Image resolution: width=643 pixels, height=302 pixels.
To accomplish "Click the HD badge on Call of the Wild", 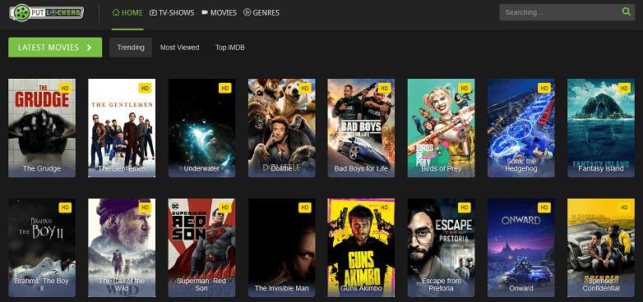I will pyautogui.click(x=145, y=208).
